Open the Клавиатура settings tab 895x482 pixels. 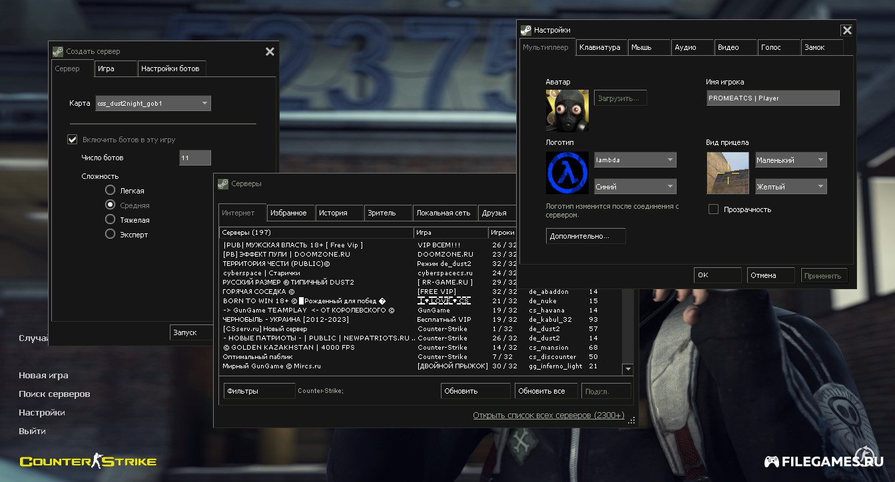(601, 47)
